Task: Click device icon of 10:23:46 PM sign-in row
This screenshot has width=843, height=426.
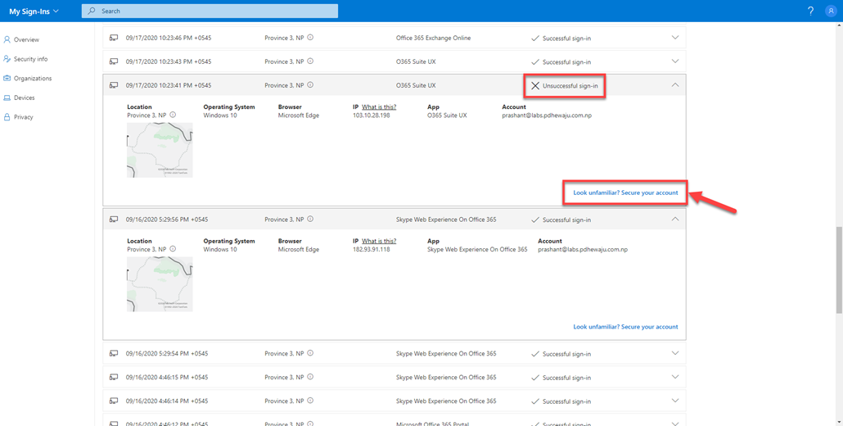Action: (x=114, y=39)
